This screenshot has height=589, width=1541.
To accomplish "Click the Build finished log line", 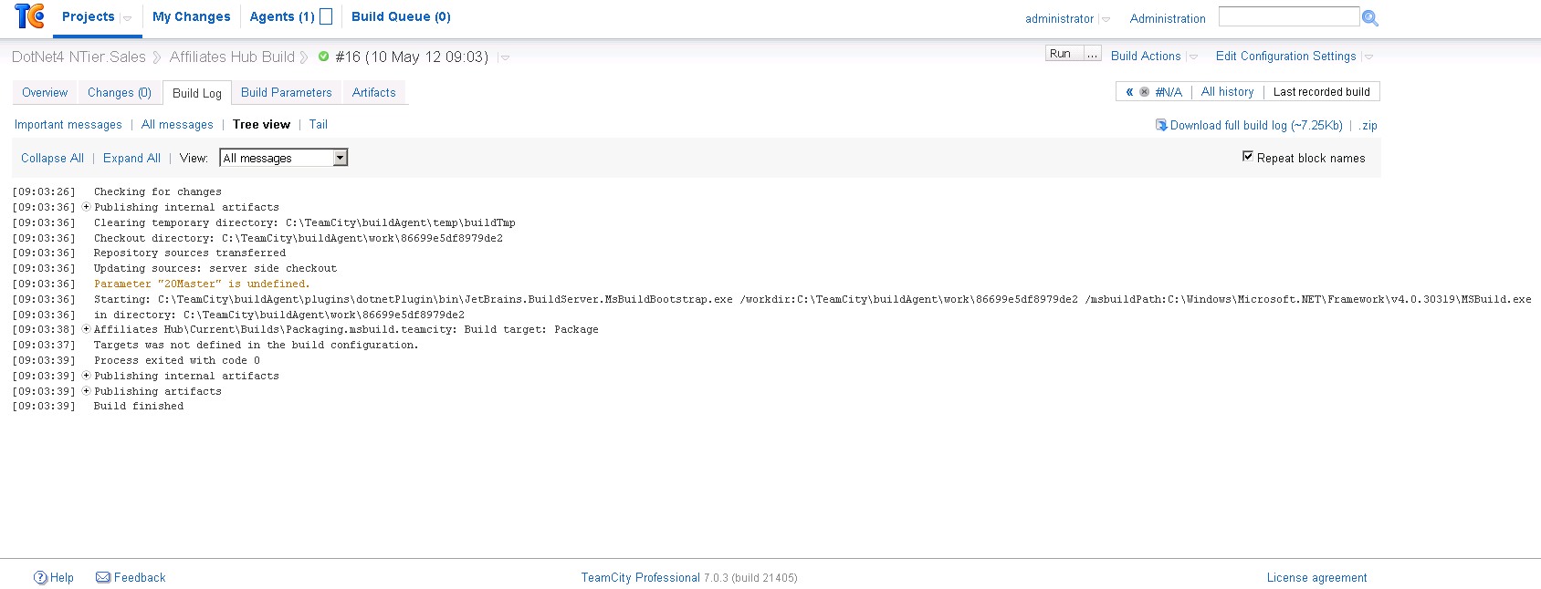I will click(139, 406).
